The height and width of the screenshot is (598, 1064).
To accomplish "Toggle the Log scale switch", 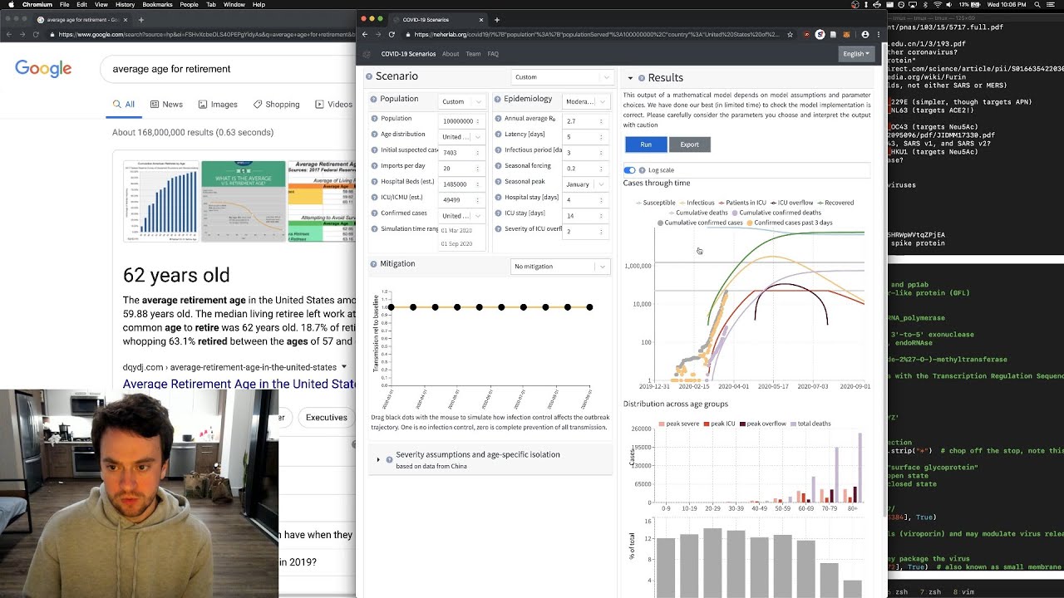I will pos(629,170).
